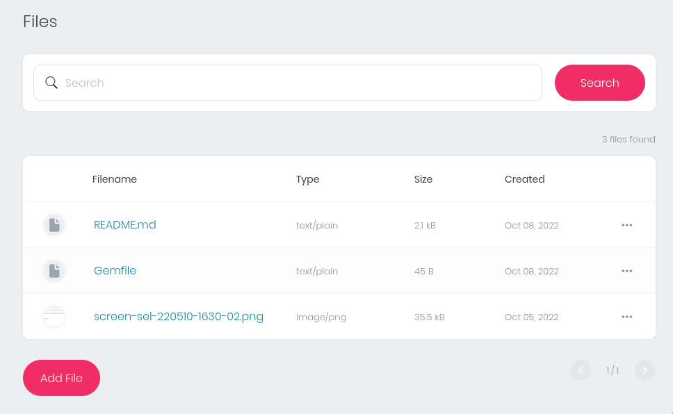673x414 pixels.
Task: Open the more options menu for Gemfile
Action: tap(626, 271)
